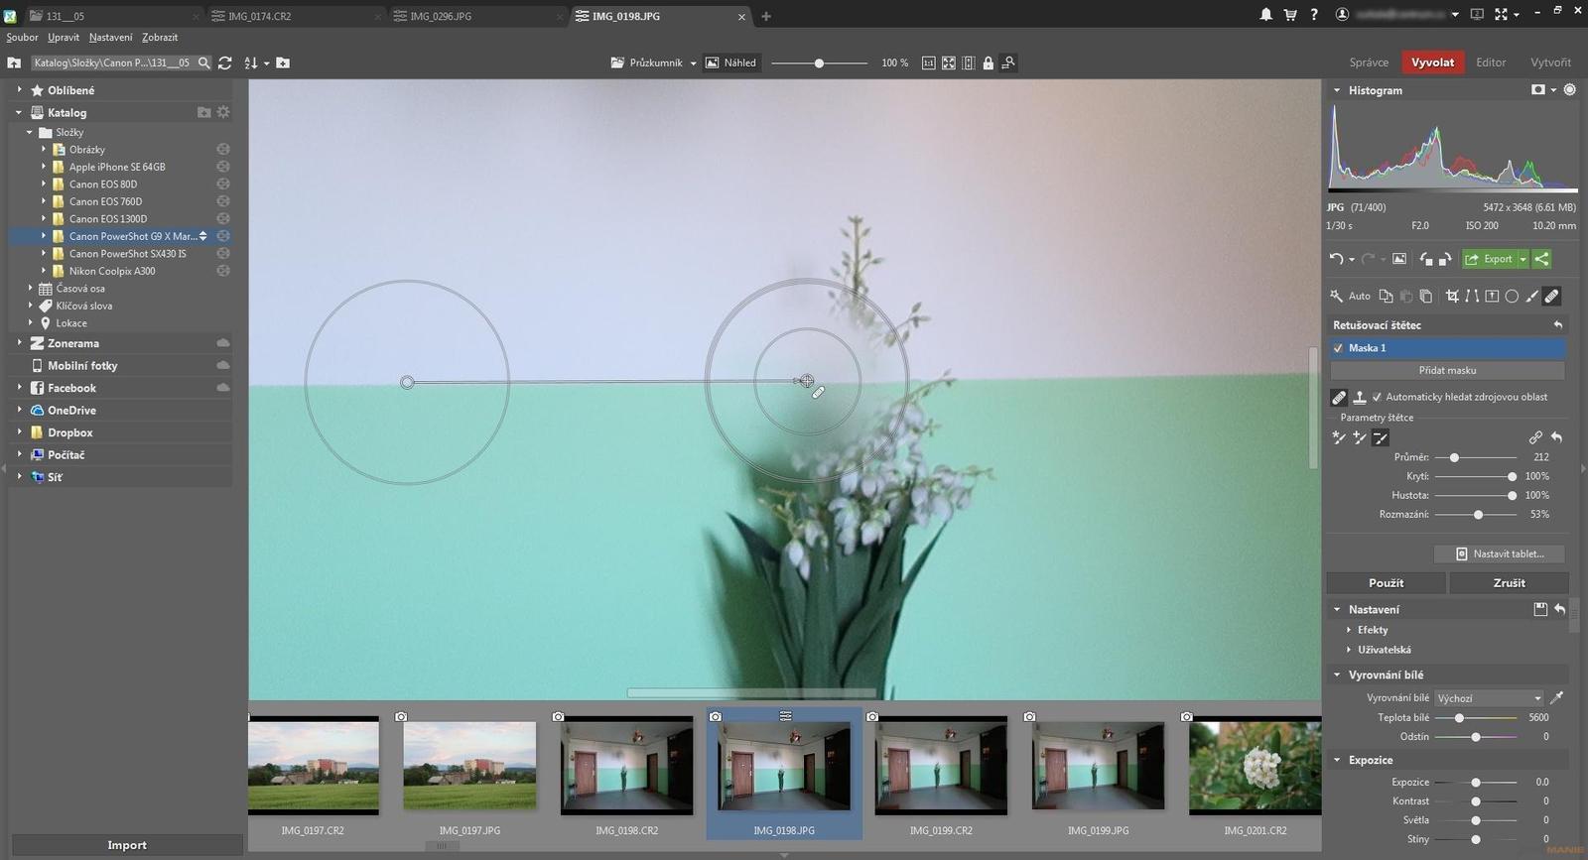1588x860 pixels.
Task: Open help question mark icon
Action: (x=1314, y=15)
